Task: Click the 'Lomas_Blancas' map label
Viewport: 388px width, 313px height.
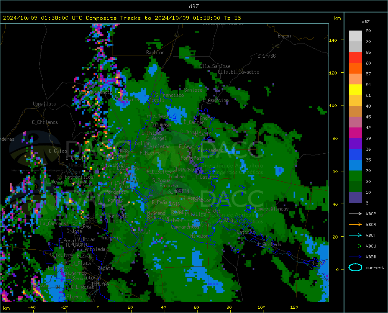Action: 272,209
